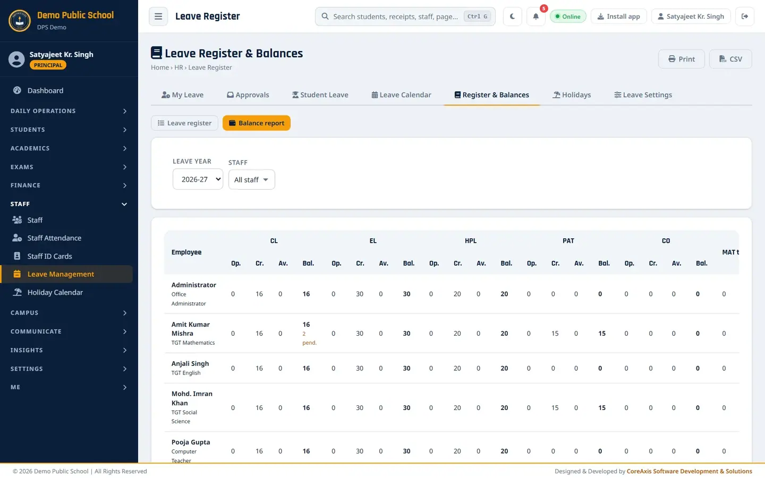Switch to Holidays tab

[x=572, y=95]
